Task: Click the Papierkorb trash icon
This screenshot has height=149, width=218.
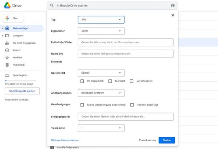Action: click(x=7, y=65)
